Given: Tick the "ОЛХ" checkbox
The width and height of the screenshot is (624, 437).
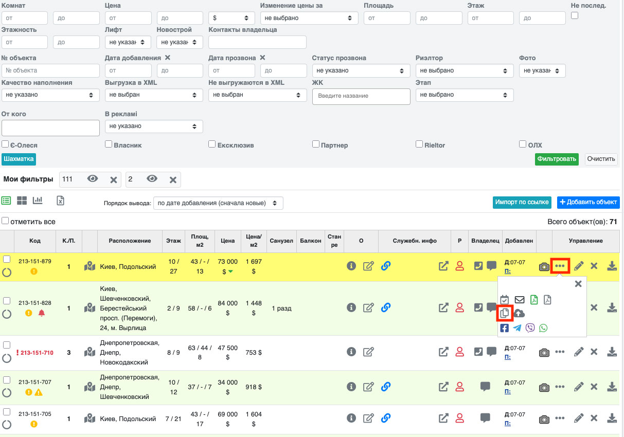Looking at the screenshot, I should 523,144.
